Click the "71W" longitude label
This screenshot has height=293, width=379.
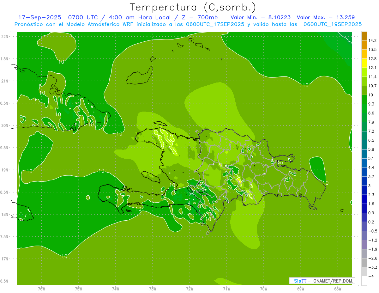226,289
